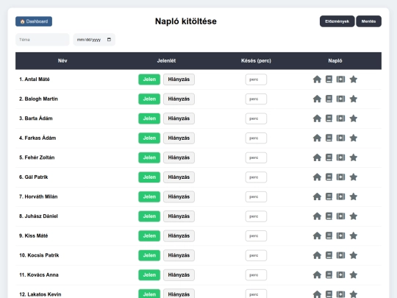The image size is (397, 298).
Task: Click the book icon for Kiss Máté
Action: coord(329,235)
